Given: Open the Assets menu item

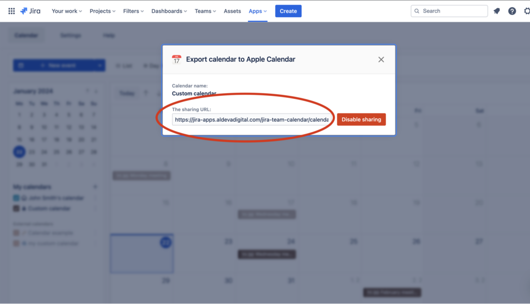Looking at the screenshot, I should (x=232, y=11).
